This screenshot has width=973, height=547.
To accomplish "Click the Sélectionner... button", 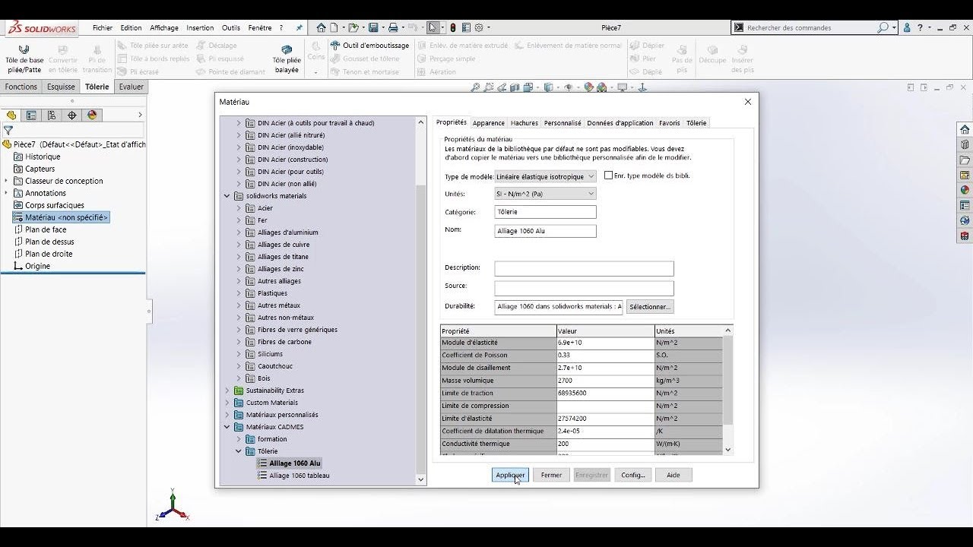I will [x=650, y=307].
